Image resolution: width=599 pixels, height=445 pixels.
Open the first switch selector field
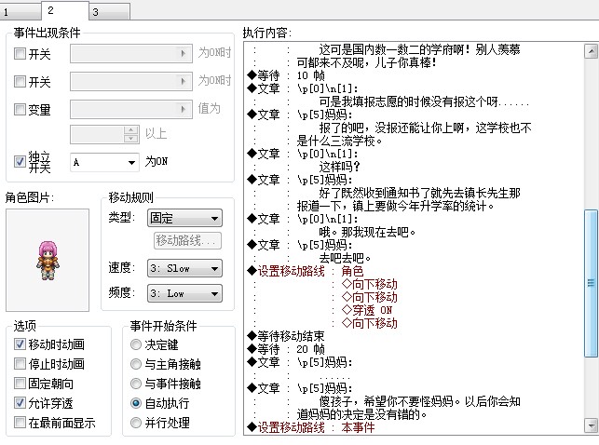pyautogui.click(x=131, y=53)
